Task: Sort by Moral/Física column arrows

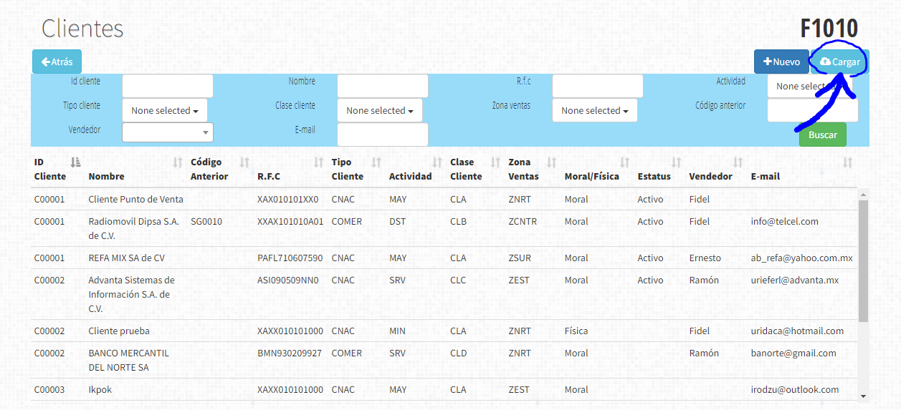Action: (x=625, y=162)
